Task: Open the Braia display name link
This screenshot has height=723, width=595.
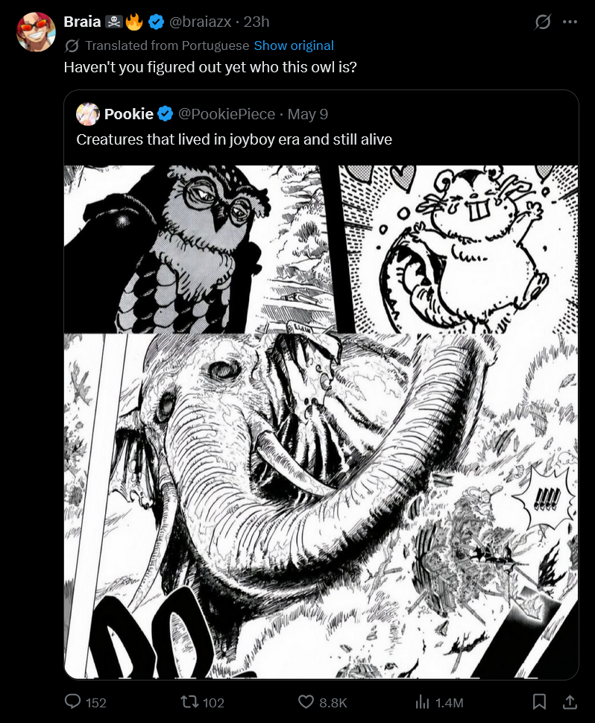Action: 82,22
